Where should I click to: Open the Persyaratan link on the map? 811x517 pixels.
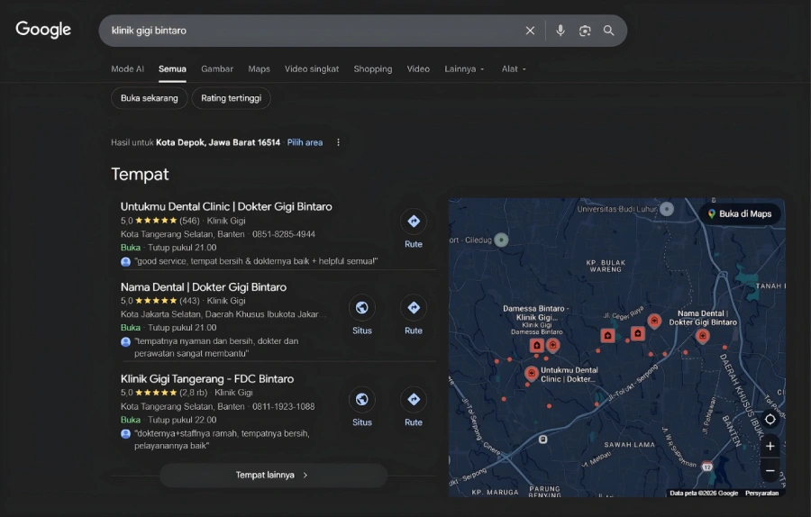761,494
